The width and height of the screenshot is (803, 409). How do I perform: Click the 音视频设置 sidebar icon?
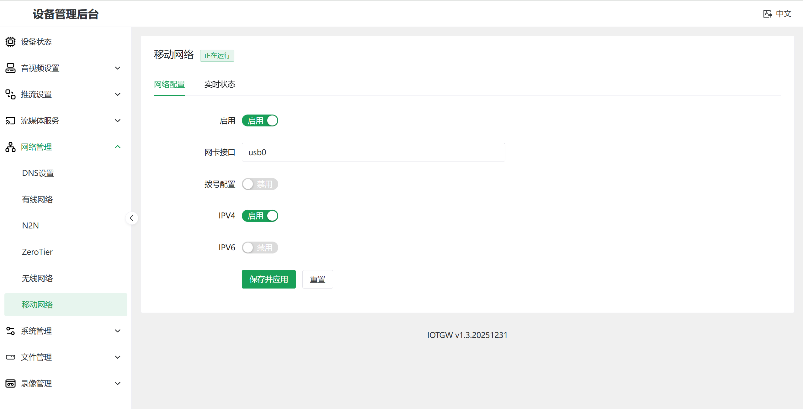point(10,68)
